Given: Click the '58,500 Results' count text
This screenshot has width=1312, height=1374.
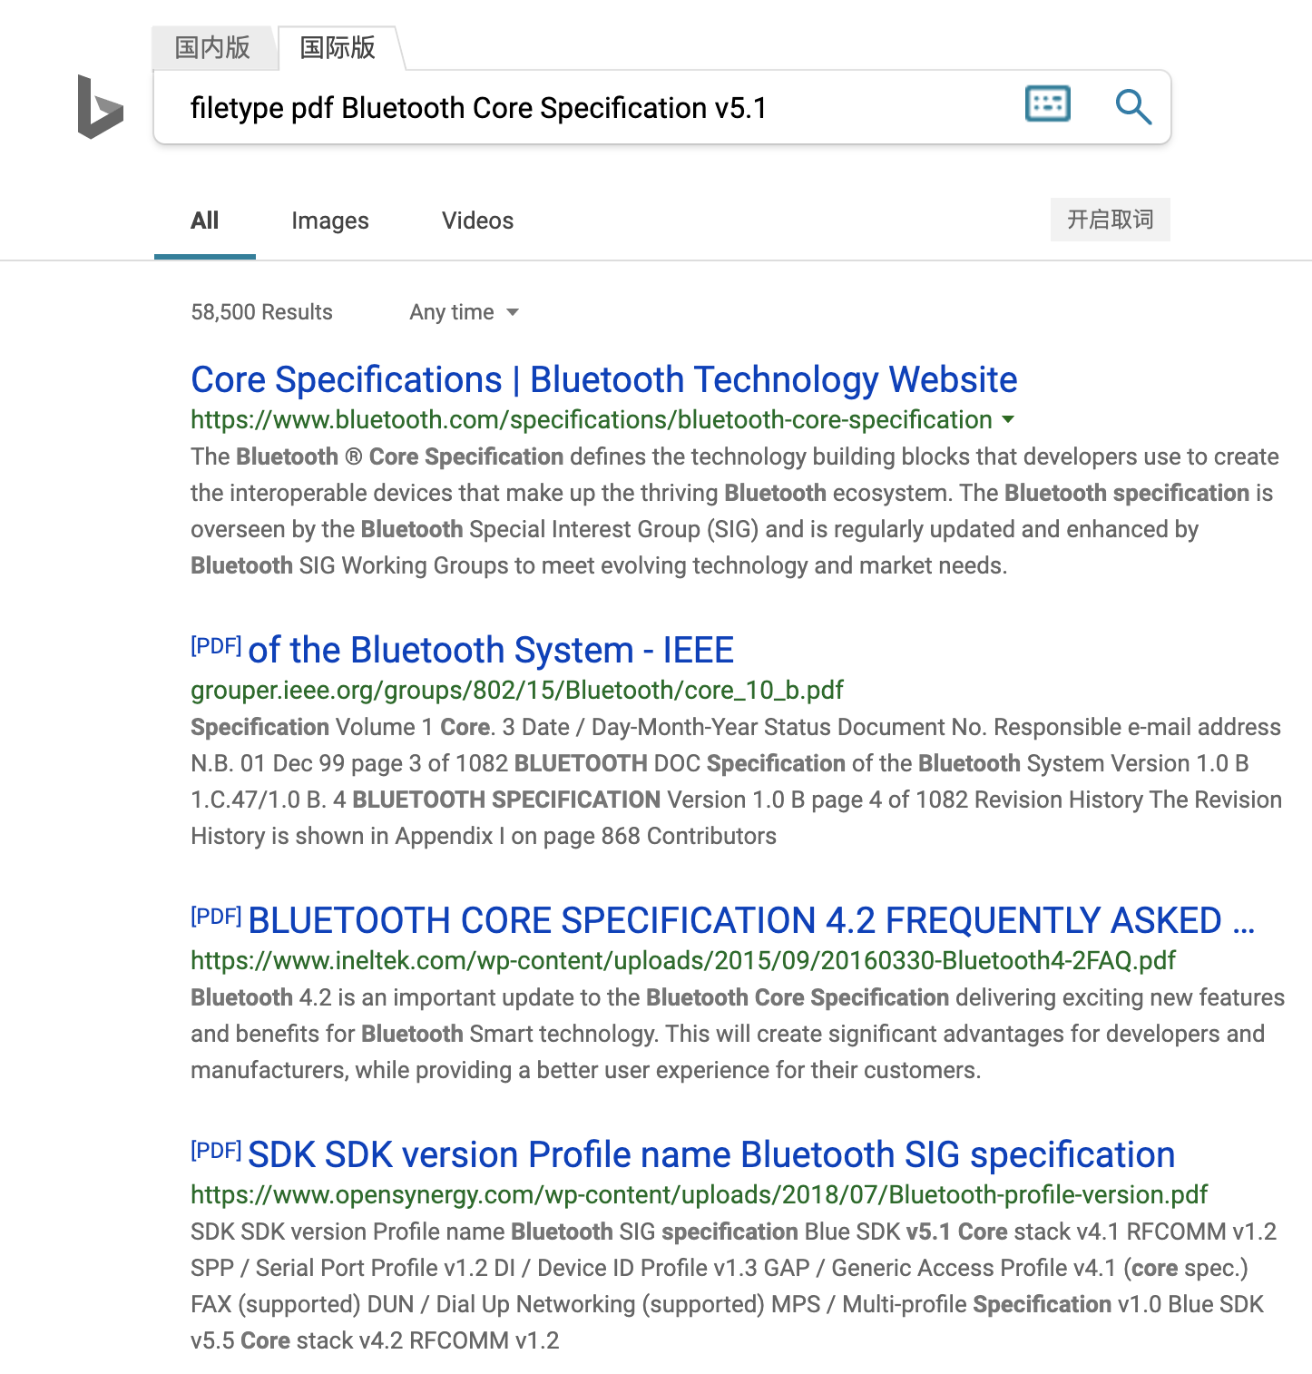Looking at the screenshot, I should 261,312.
